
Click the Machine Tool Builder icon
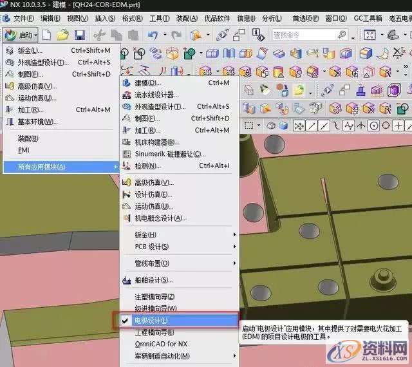[x=126, y=142]
